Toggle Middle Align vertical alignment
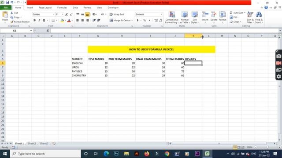 click(x=82, y=14)
